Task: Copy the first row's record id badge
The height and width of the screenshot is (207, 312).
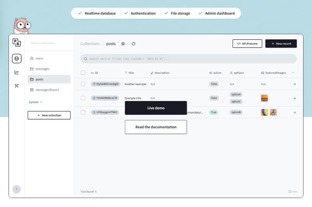Action: pos(106,84)
